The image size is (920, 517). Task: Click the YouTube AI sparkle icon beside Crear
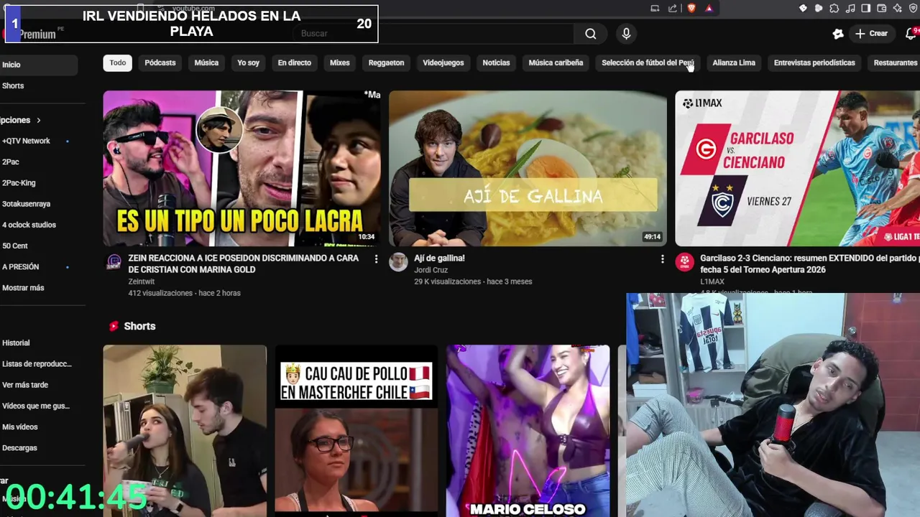point(838,34)
